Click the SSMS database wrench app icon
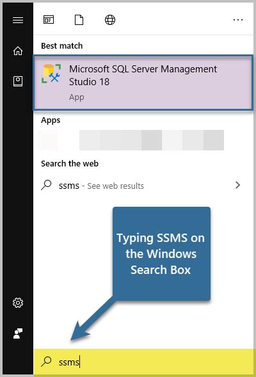The height and width of the screenshot is (377, 256). coord(51,74)
